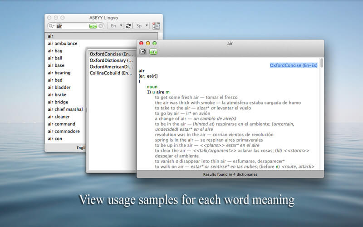Click the example 'spring is in the air'
The image size is (363, 227).
tap(174, 140)
